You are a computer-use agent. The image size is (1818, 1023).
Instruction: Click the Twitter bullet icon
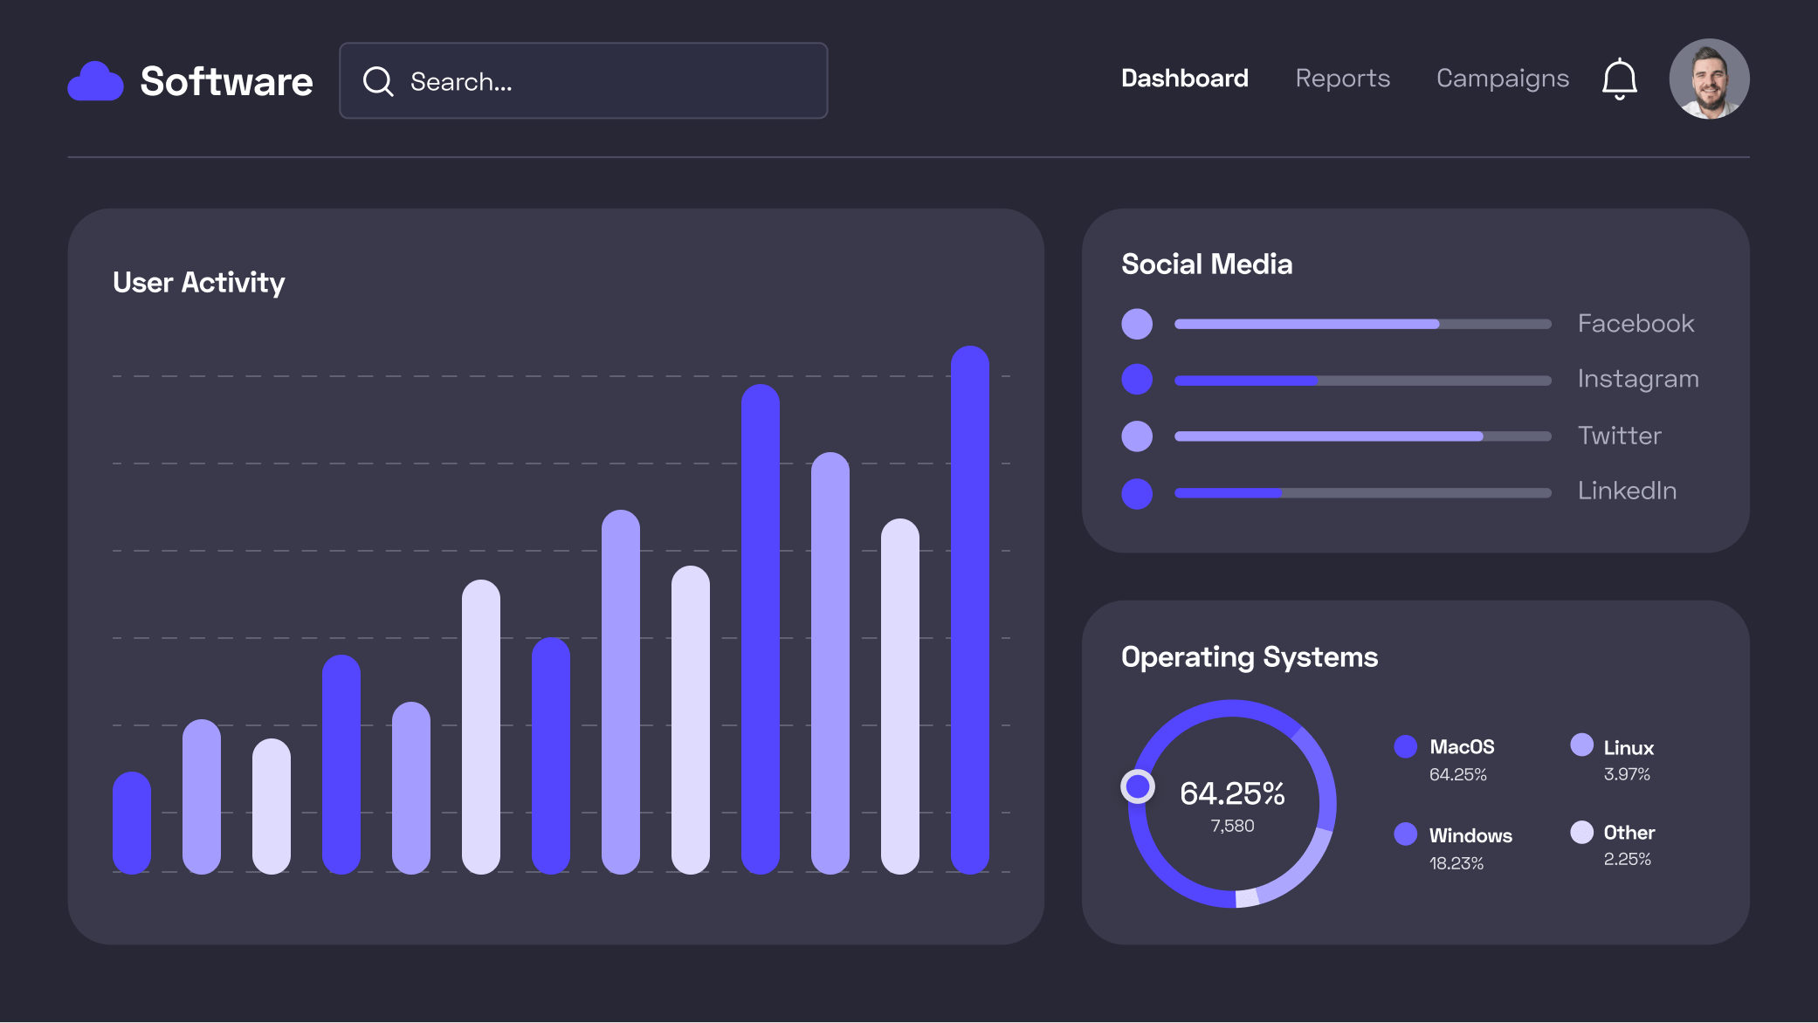(1137, 436)
